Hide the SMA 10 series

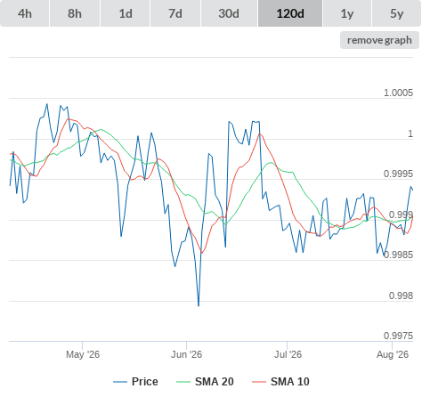pos(290,382)
